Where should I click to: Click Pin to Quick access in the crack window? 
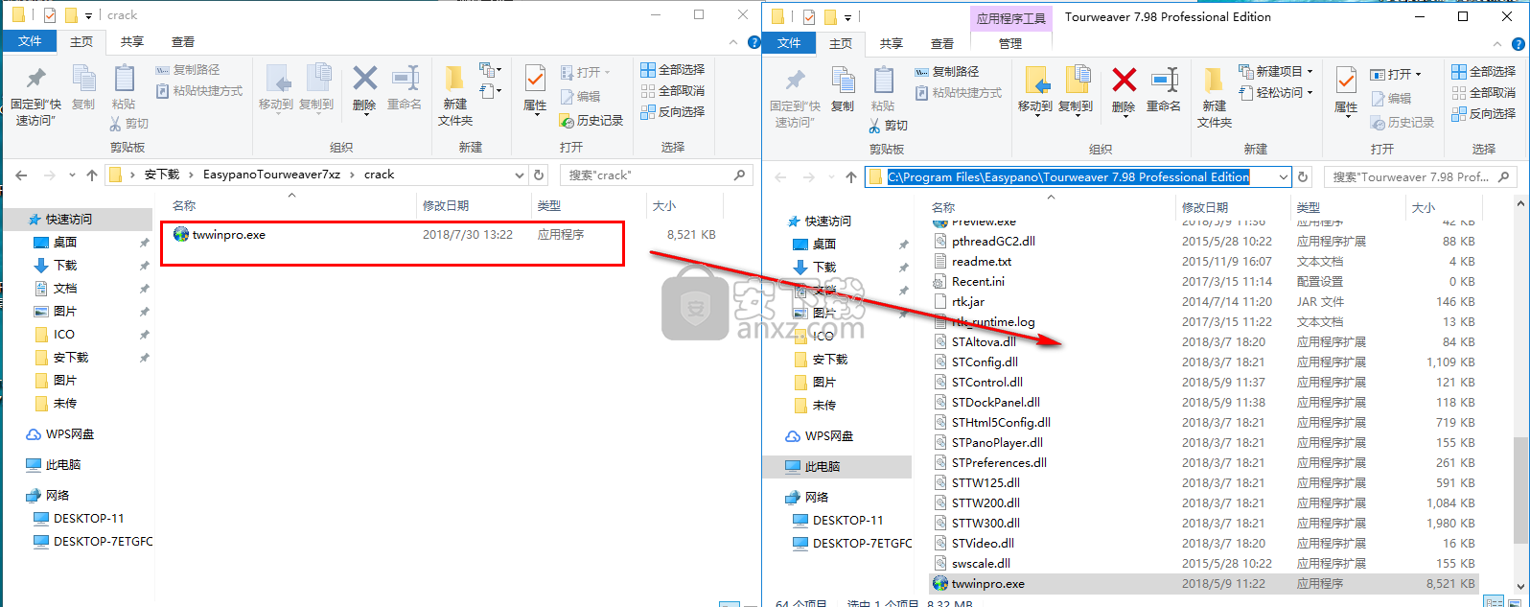(35, 96)
